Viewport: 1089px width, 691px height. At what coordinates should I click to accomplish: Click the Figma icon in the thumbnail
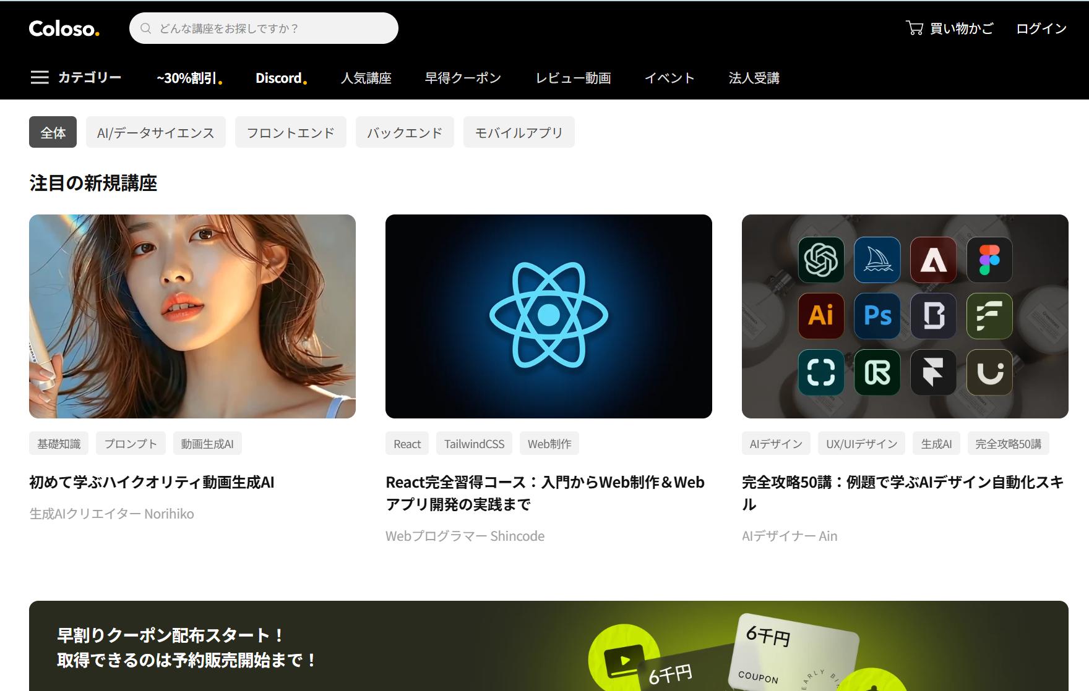coord(989,260)
